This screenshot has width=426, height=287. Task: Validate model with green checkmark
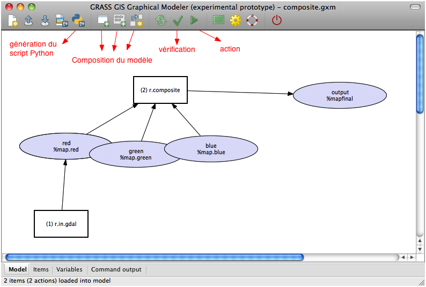click(178, 21)
